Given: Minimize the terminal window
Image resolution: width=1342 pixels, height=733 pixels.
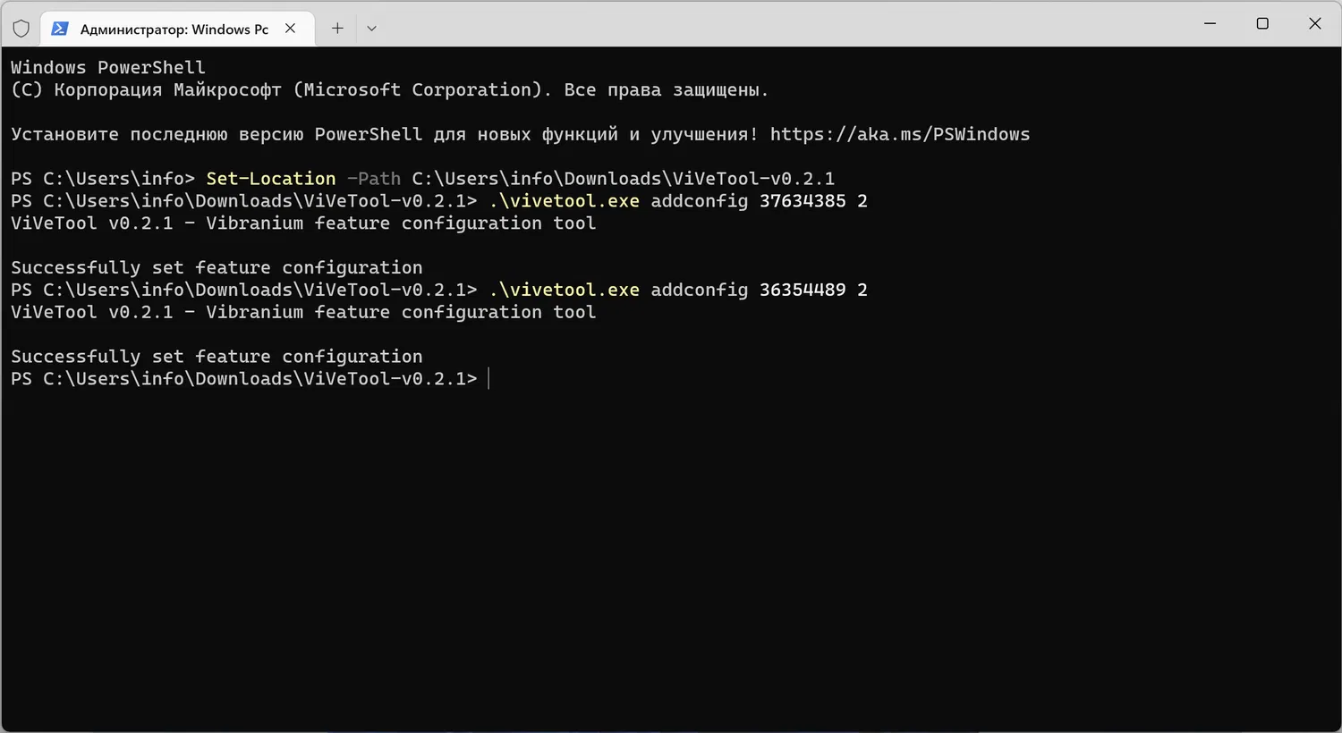Looking at the screenshot, I should (x=1210, y=24).
